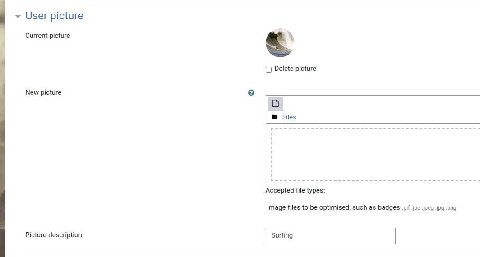Viewport: 480px width, 257px height.
Task: Focus the Picture description field containing Surfing
Action: [x=330, y=236]
